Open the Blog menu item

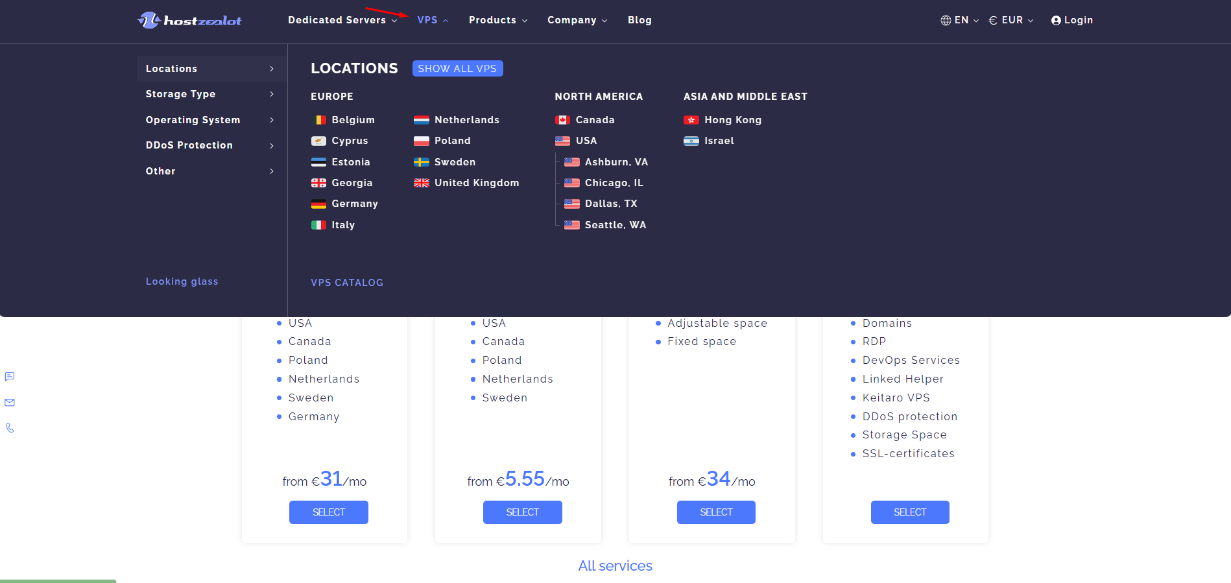pyautogui.click(x=639, y=20)
